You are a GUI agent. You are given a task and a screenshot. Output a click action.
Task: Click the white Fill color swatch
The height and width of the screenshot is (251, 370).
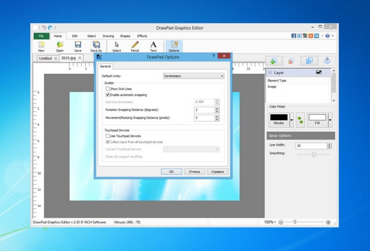[x=317, y=117]
